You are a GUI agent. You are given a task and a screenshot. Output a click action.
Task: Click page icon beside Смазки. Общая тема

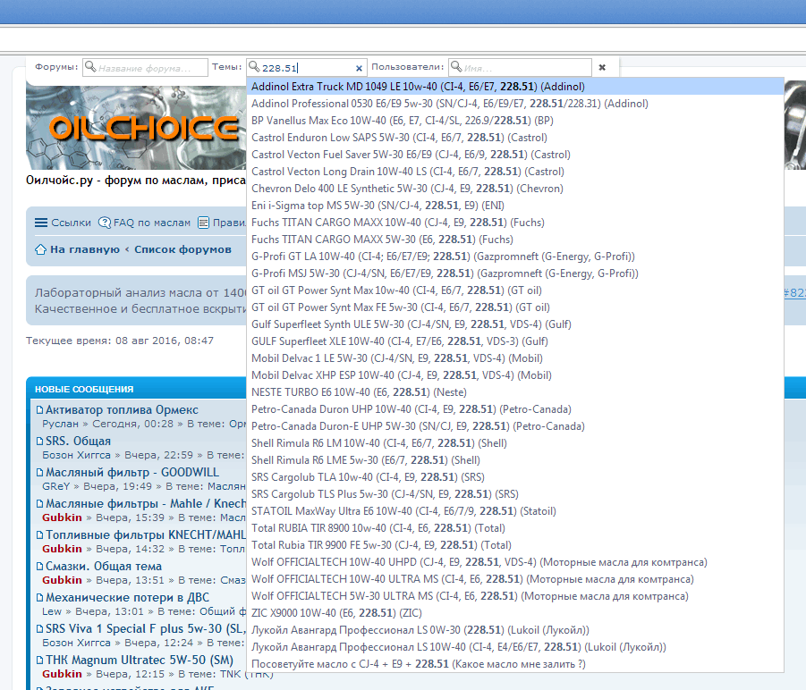[x=39, y=567]
